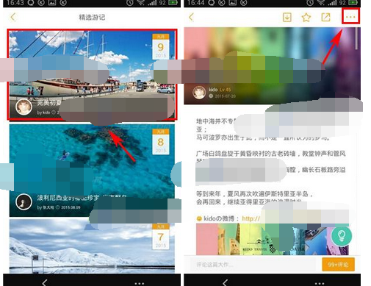Click the September 9 2015 date badge
The height and width of the screenshot is (286, 371).
point(161,46)
